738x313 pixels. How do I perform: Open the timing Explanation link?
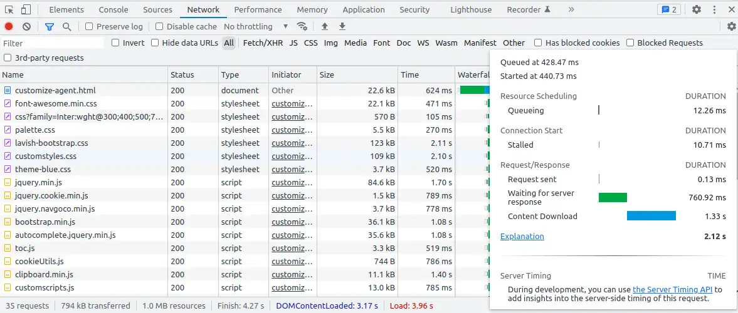[x=522, y=237]
